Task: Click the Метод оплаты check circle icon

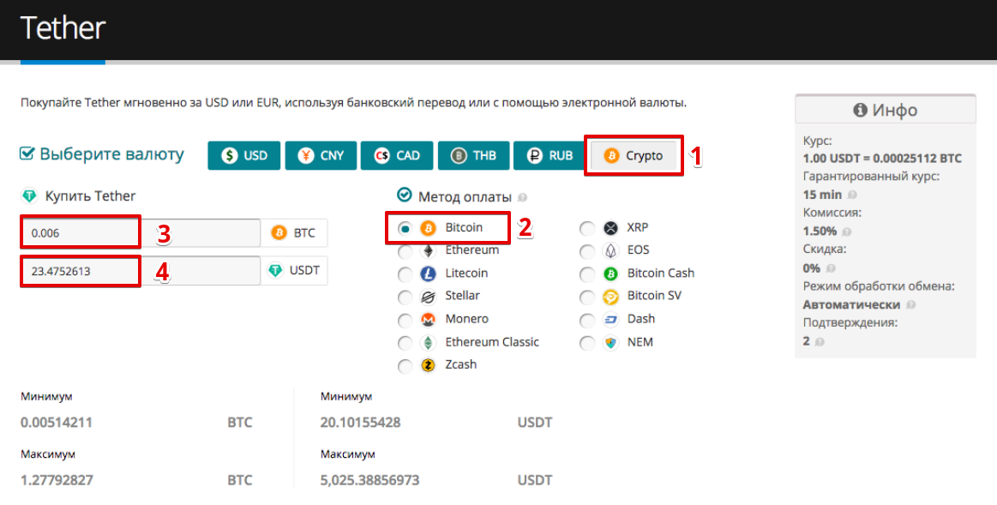Action: click(405, 195)
